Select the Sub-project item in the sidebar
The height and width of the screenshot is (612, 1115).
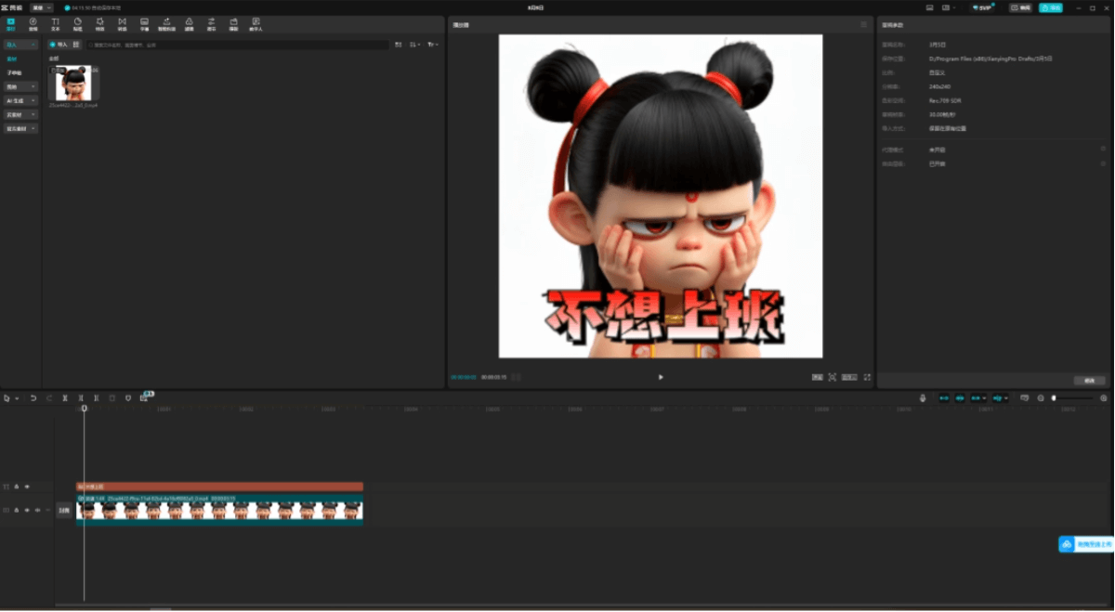tap(14, 72)
